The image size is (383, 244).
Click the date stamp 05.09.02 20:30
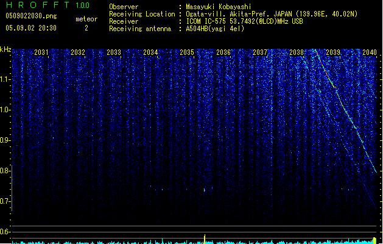pos(31,28)
